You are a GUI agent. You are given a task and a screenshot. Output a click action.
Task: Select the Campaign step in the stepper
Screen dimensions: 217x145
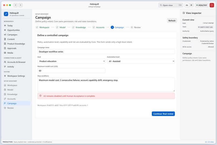click(x=117, y=27)
